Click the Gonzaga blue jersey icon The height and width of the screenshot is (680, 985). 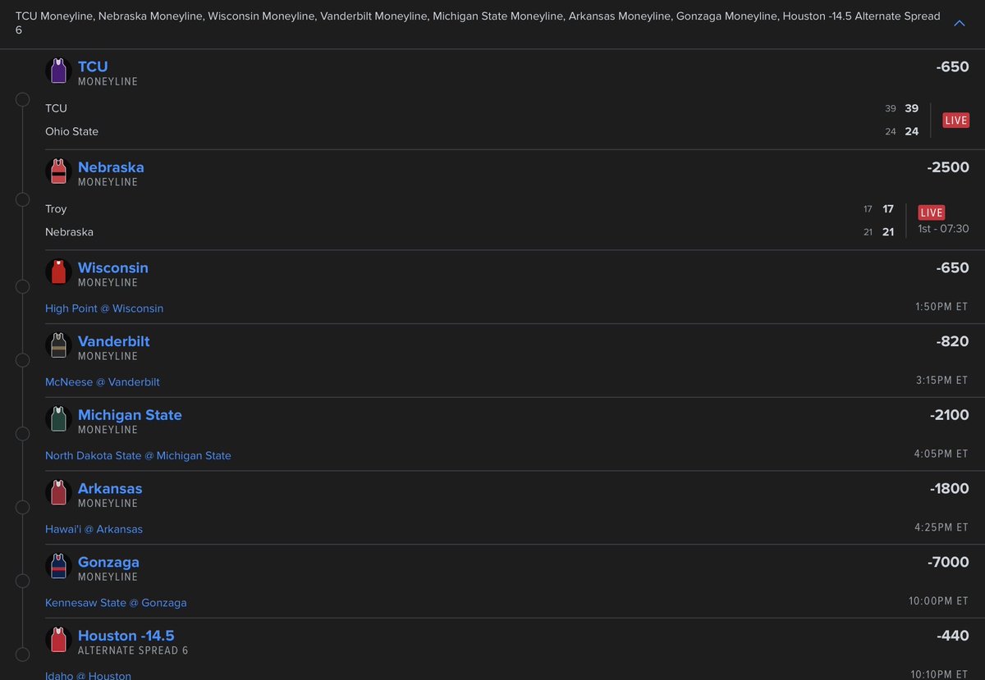58,567
